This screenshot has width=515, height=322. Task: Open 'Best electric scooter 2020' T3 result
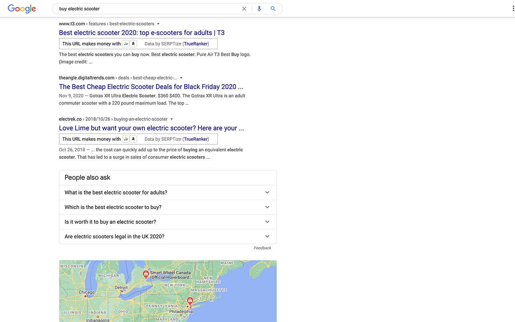(142, 33)
